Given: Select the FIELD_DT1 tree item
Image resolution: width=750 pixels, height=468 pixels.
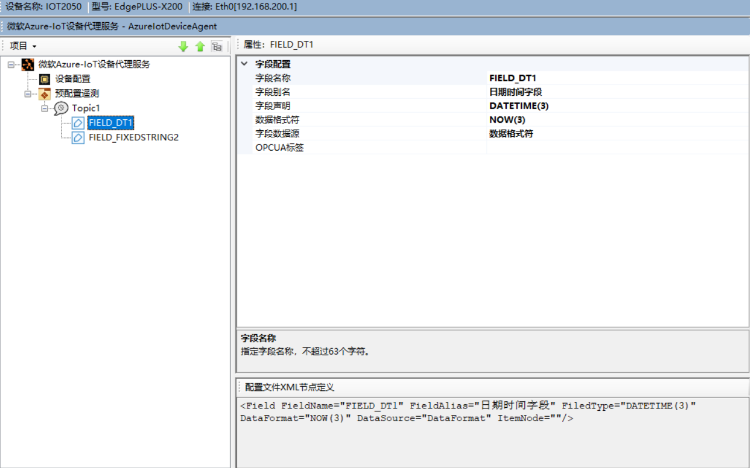Looking at the screenshot, I should coord(111,123).
